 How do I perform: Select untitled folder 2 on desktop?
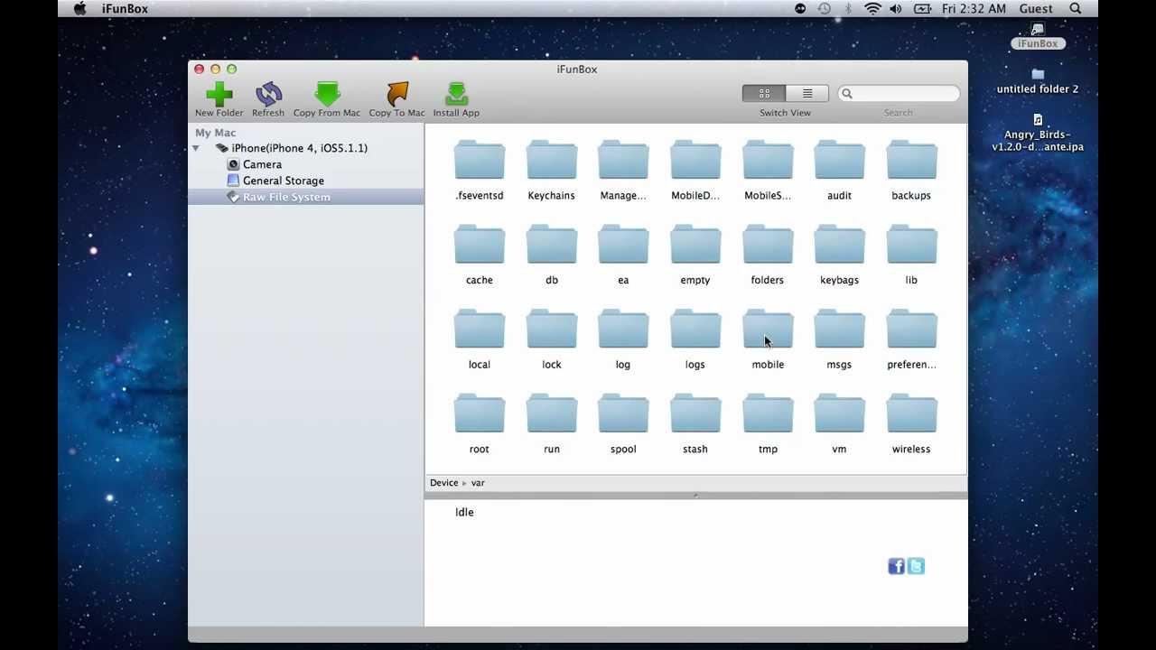coord(1038,81)
